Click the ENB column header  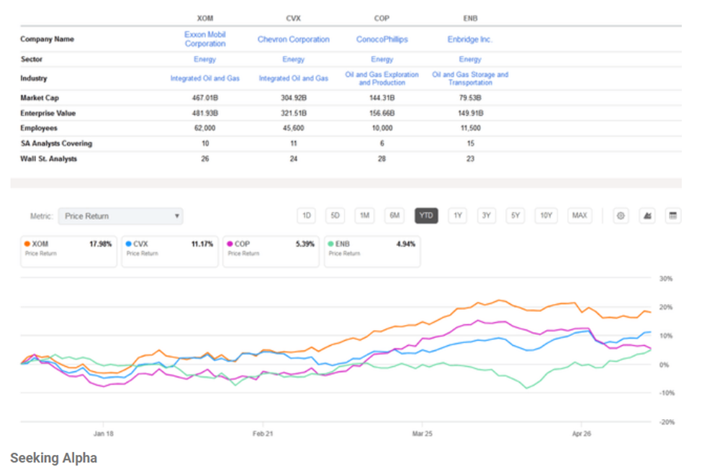point(470,18)
